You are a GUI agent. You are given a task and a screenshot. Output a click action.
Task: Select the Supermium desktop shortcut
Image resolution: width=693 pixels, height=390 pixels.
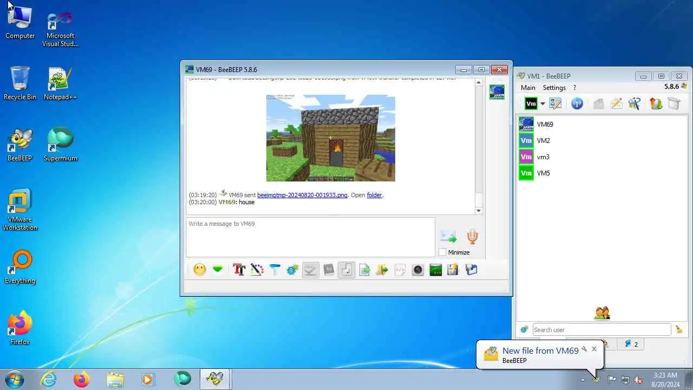point(61,145)
